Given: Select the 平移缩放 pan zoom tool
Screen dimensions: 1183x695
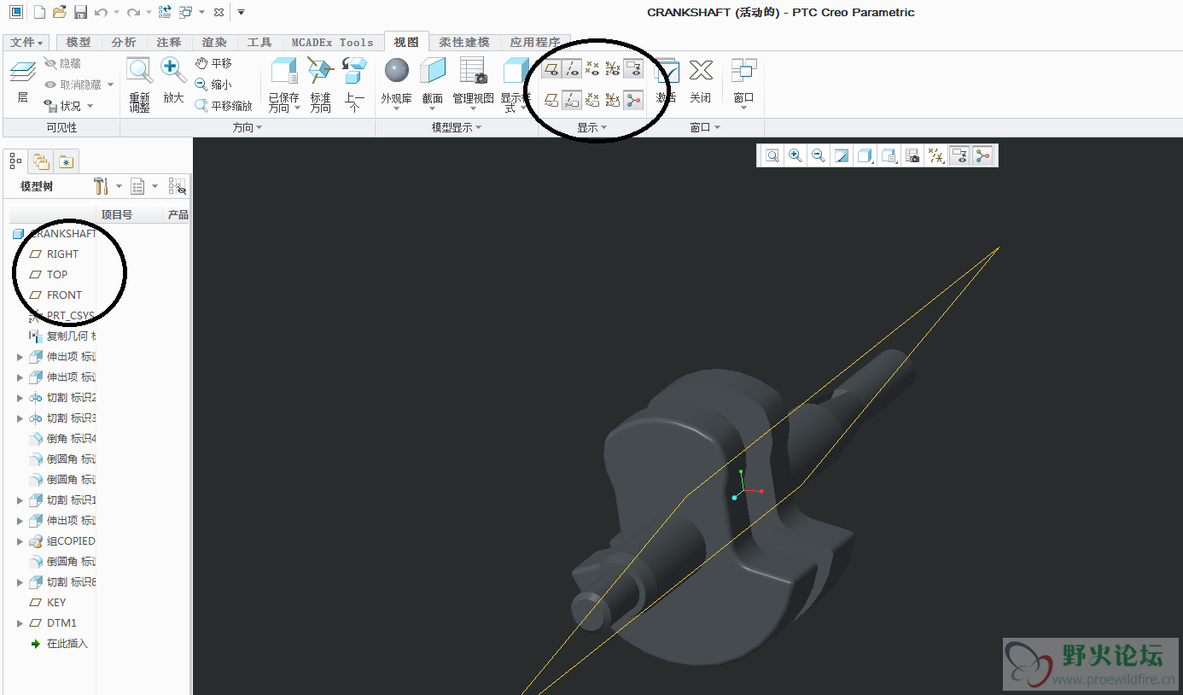Looking at the screenshot, I should click(x=224, y=106).
